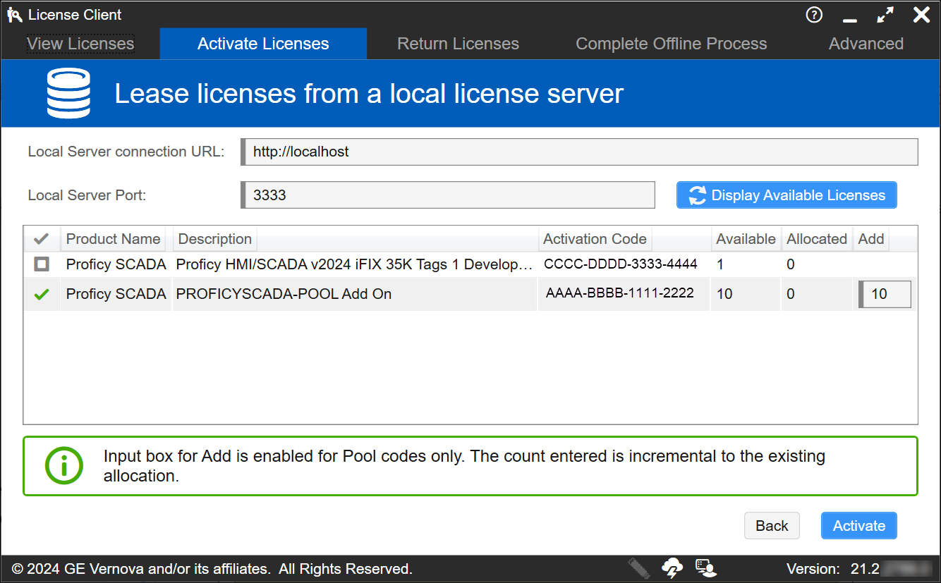Click the greyed USB hardware key status icon
The image size is (941, 583).
click(x=638, y=567)
